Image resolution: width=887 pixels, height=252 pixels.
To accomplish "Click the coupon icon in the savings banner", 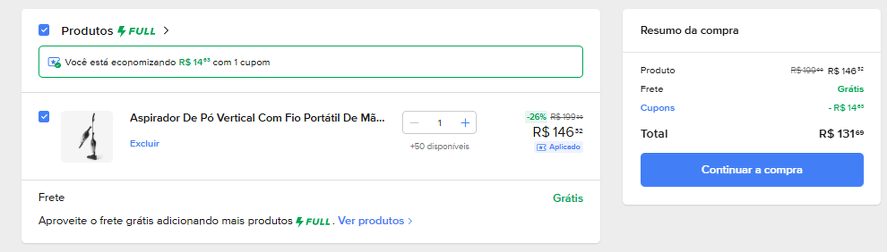I will coord(54,62).
